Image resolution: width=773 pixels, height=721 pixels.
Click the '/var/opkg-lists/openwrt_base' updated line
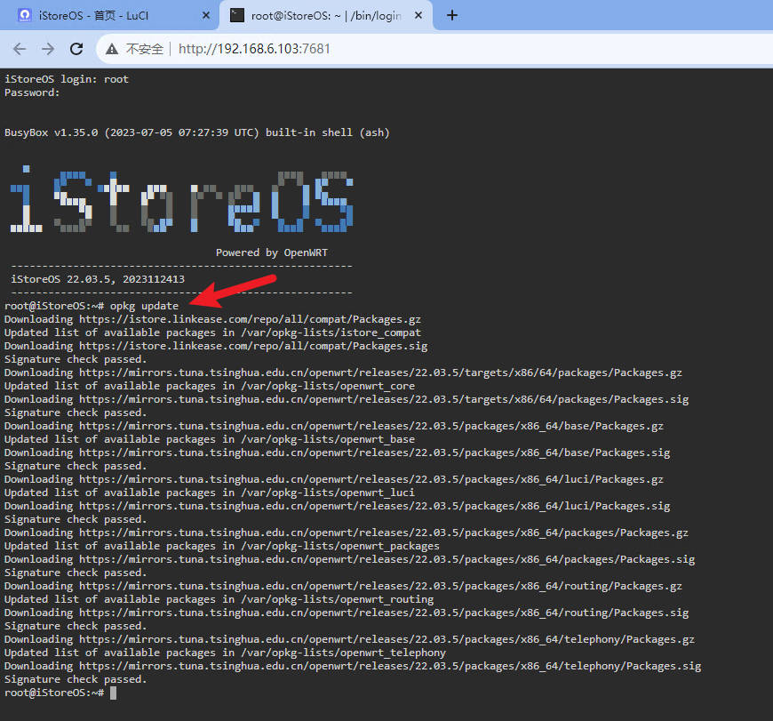pyautogui.click(x=210, y=439)
